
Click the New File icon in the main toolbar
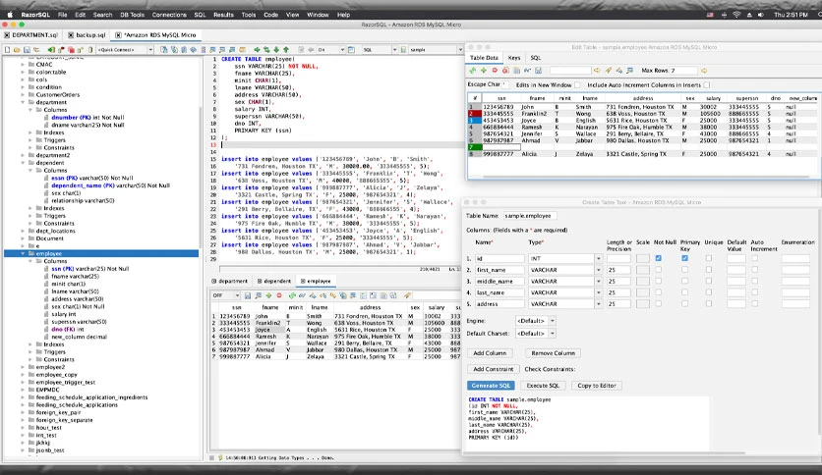tap(7, 50)
